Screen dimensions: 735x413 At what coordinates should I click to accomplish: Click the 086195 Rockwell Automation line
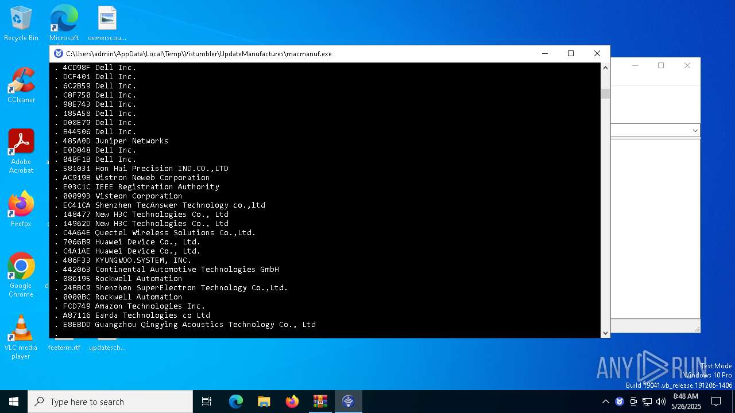[x=118, y=279]
